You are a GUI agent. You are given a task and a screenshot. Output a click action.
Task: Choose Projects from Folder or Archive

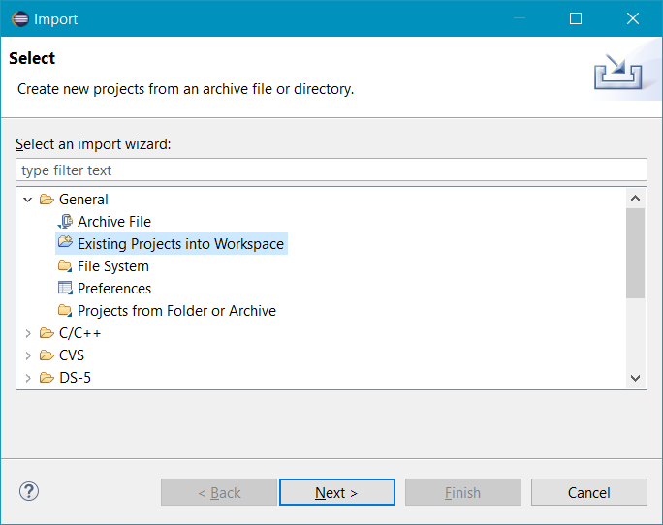176,311
